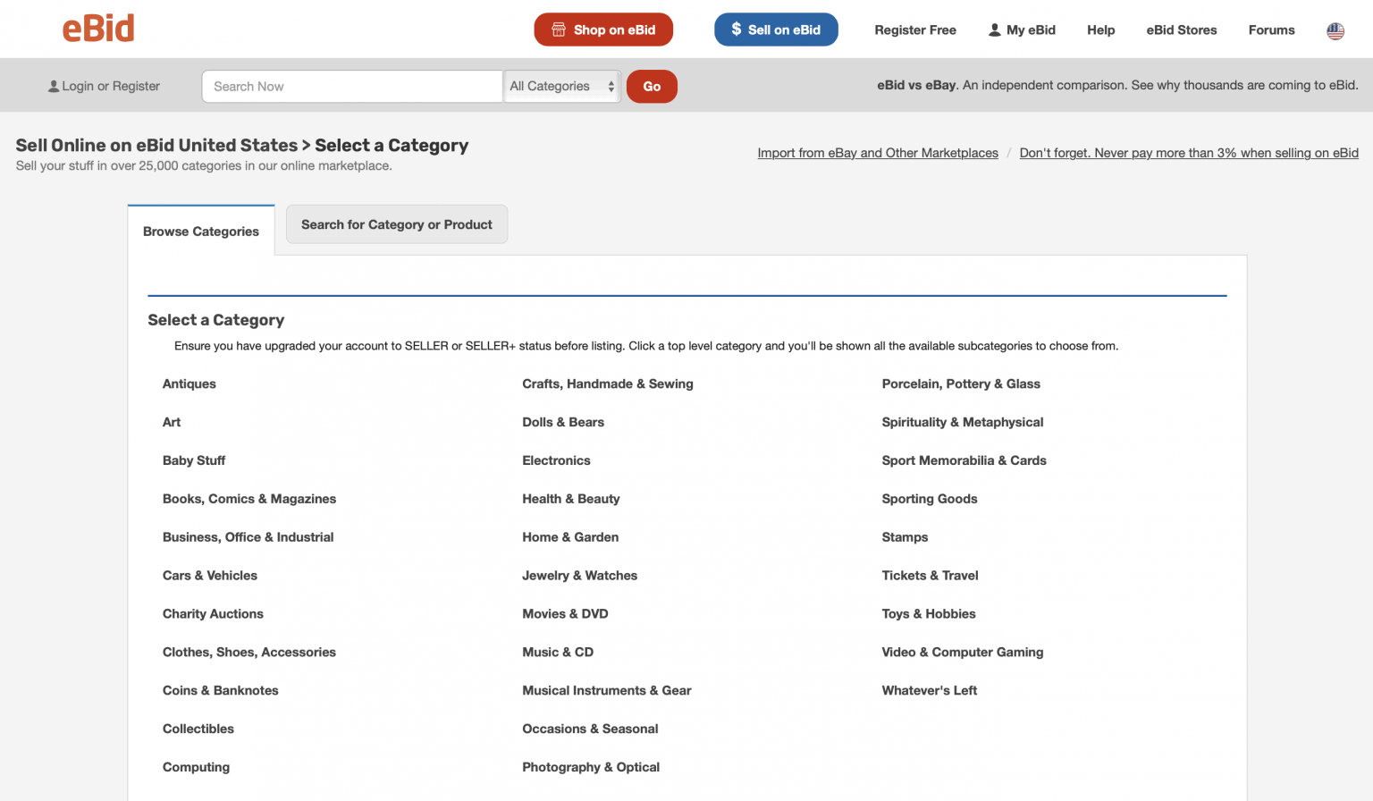Viewport: 1373px width, 801px height.
Task: Open My eBid menu
Action: point(1022,30)
